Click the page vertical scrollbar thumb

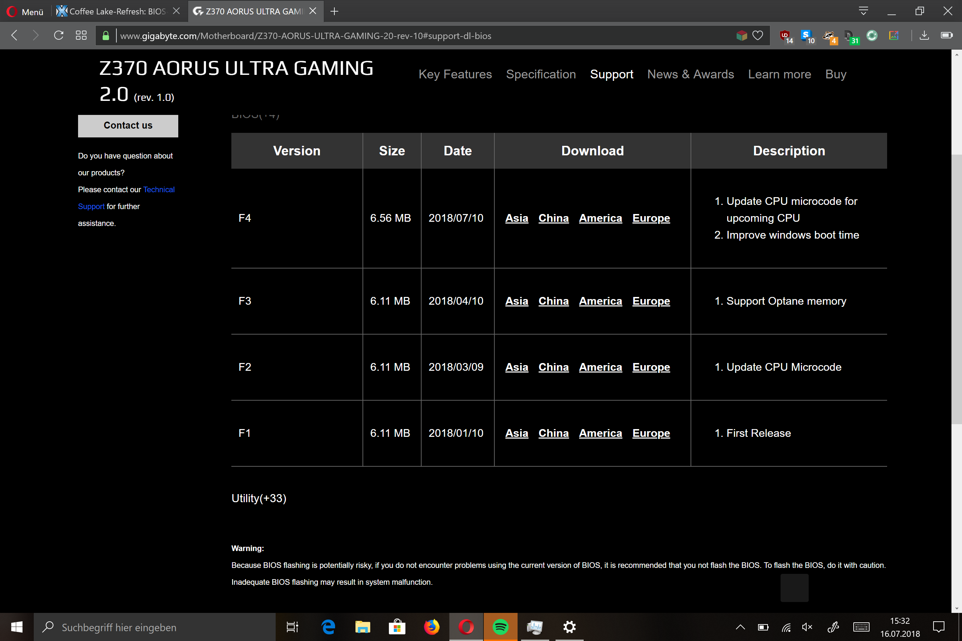[x=957, y=289]
